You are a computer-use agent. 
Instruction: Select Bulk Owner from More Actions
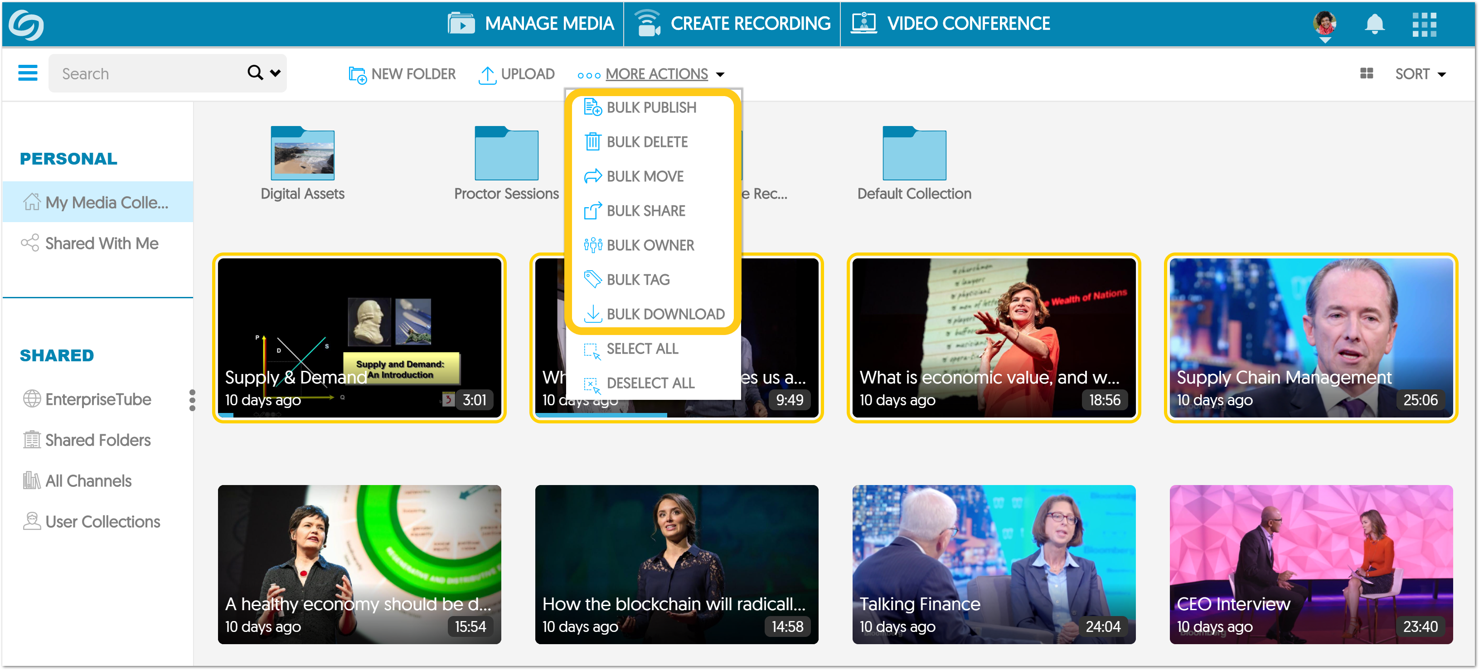click(650, 245)
